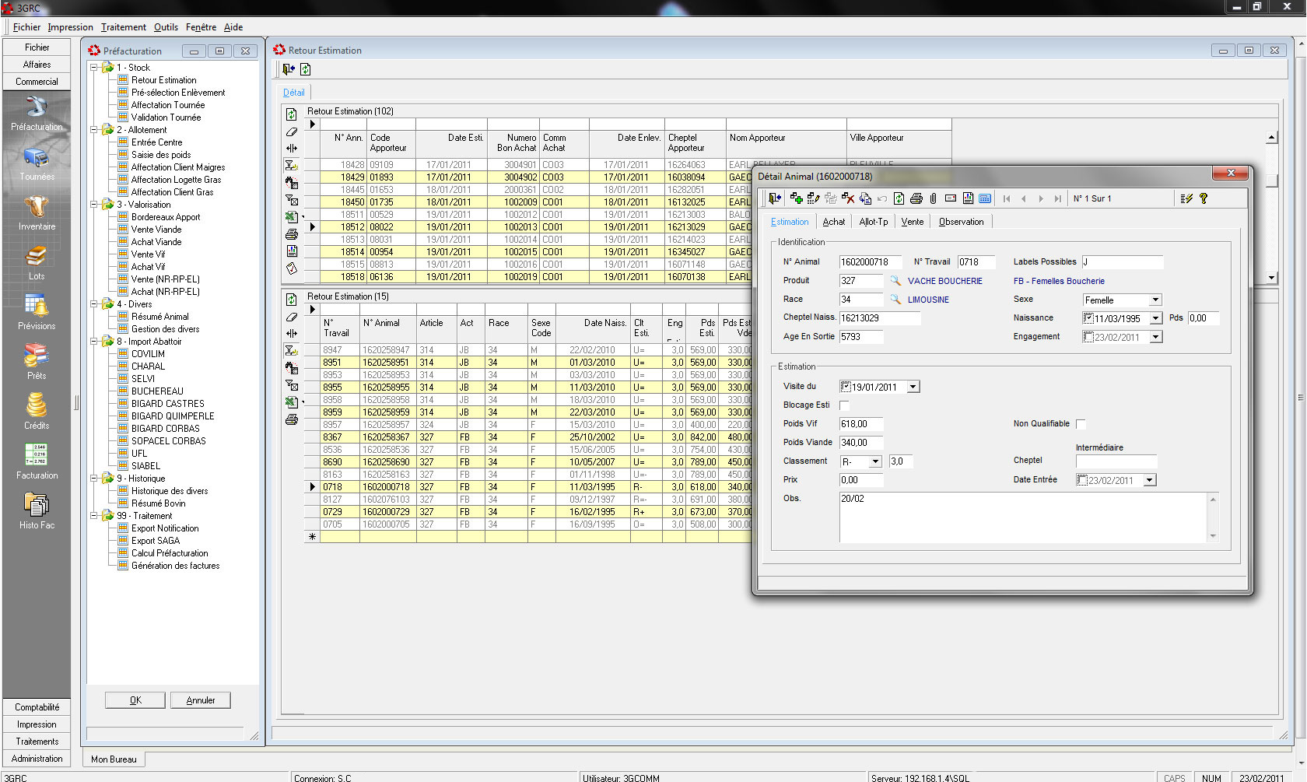Screen dimensions: 1307x782
Task: Open the Visite du date picker dropdown
Action: 913,387
